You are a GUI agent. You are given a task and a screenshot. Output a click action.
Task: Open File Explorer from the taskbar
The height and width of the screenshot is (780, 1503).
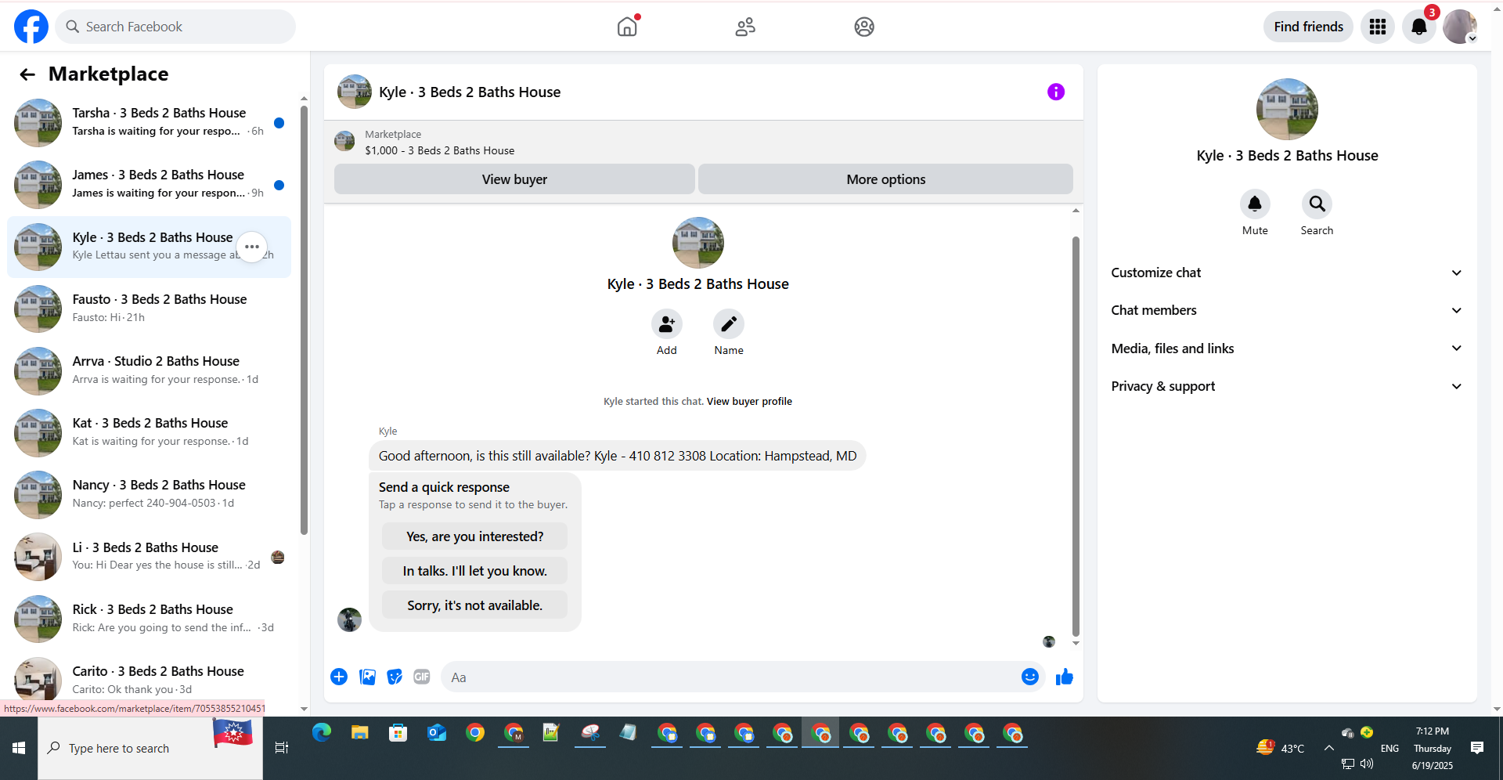(x=360, y=733)
